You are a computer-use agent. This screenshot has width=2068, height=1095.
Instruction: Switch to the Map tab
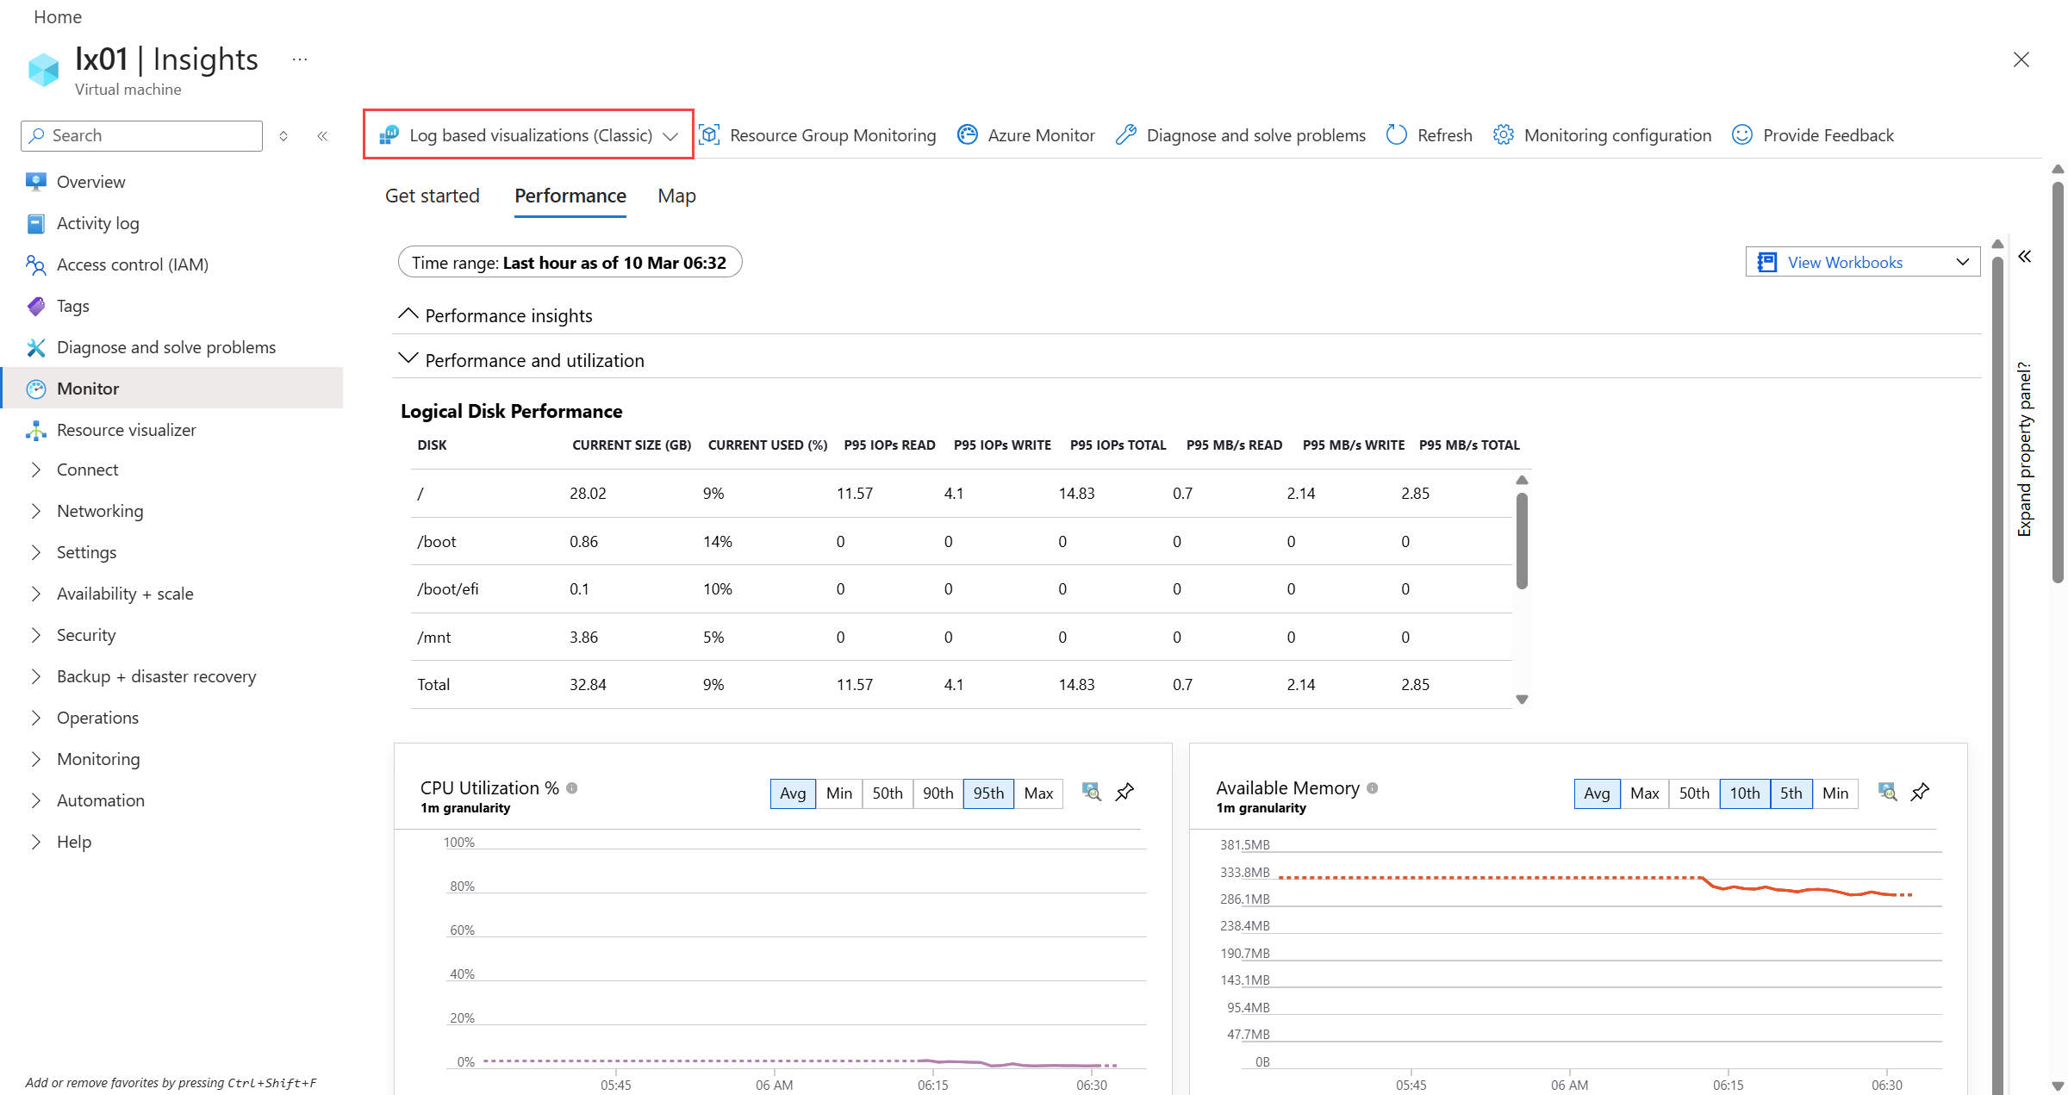click(676, 196)
